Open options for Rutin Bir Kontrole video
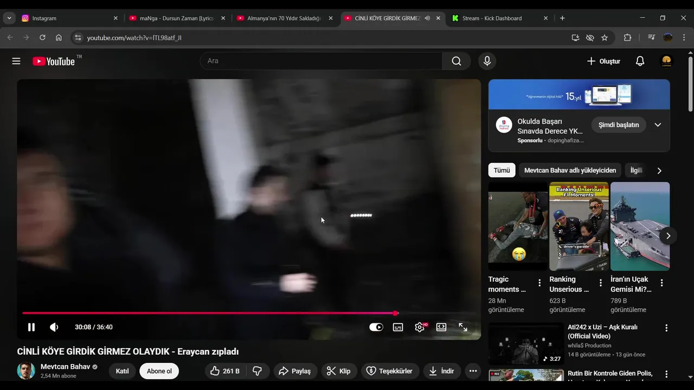This screenshot has width=694, height=390. coord(666,374)
